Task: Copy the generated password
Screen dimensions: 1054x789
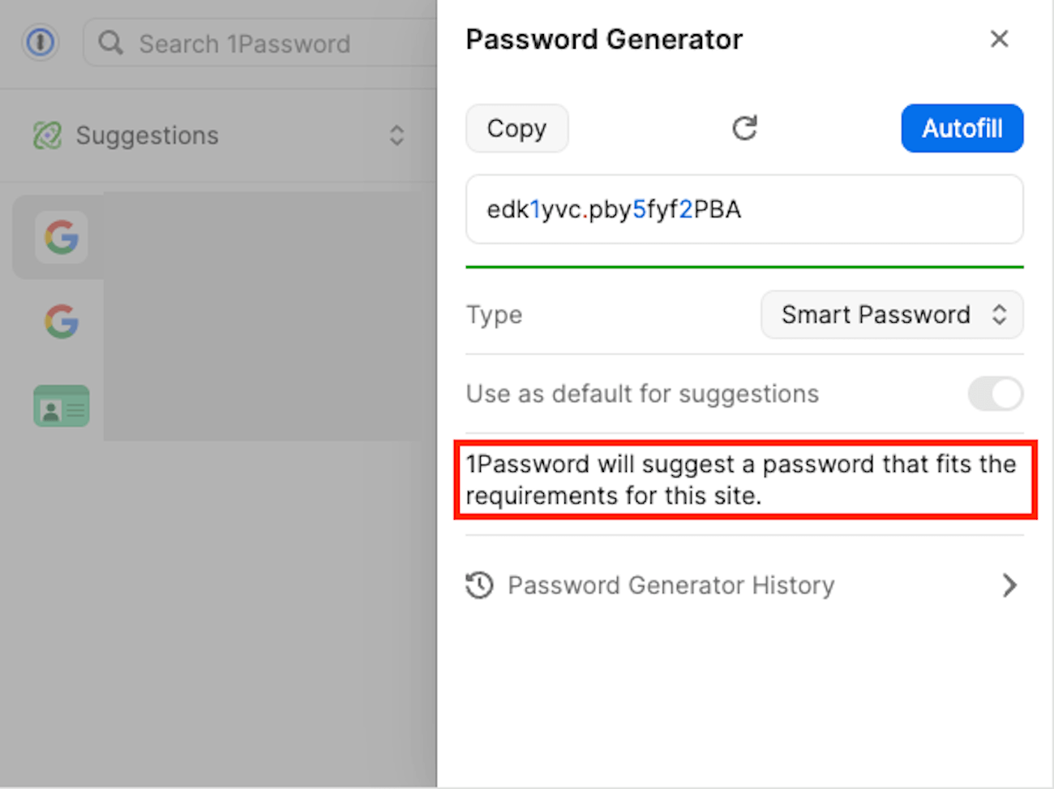Action: point(516,127)
